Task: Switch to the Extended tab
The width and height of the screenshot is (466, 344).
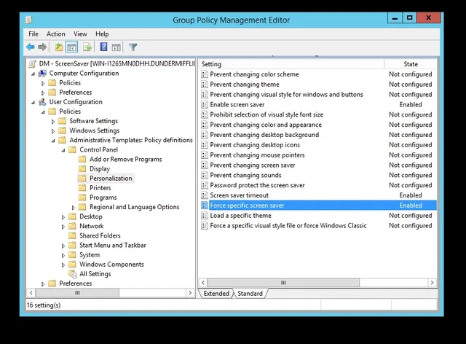Action: pos(216,294)
